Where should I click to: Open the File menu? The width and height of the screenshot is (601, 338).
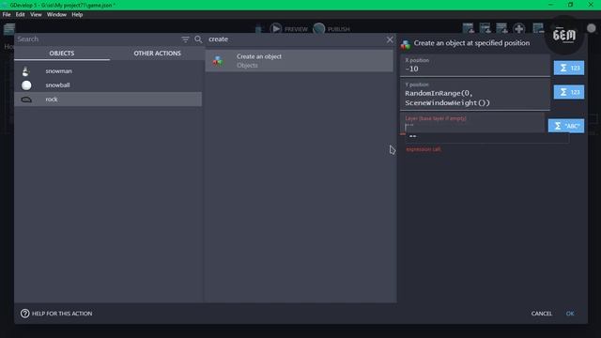(7, 15)
